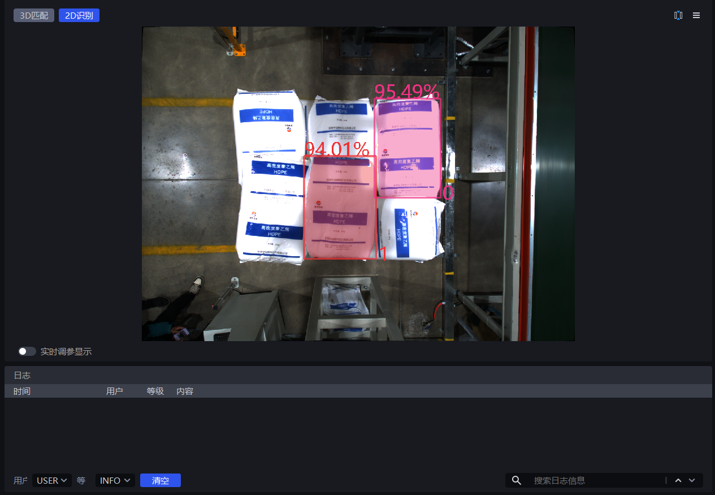Viewport: 715px width, 495px height.
Task: Open the USER dropdown
Action: pyautogui.click(x=52, y=480)
